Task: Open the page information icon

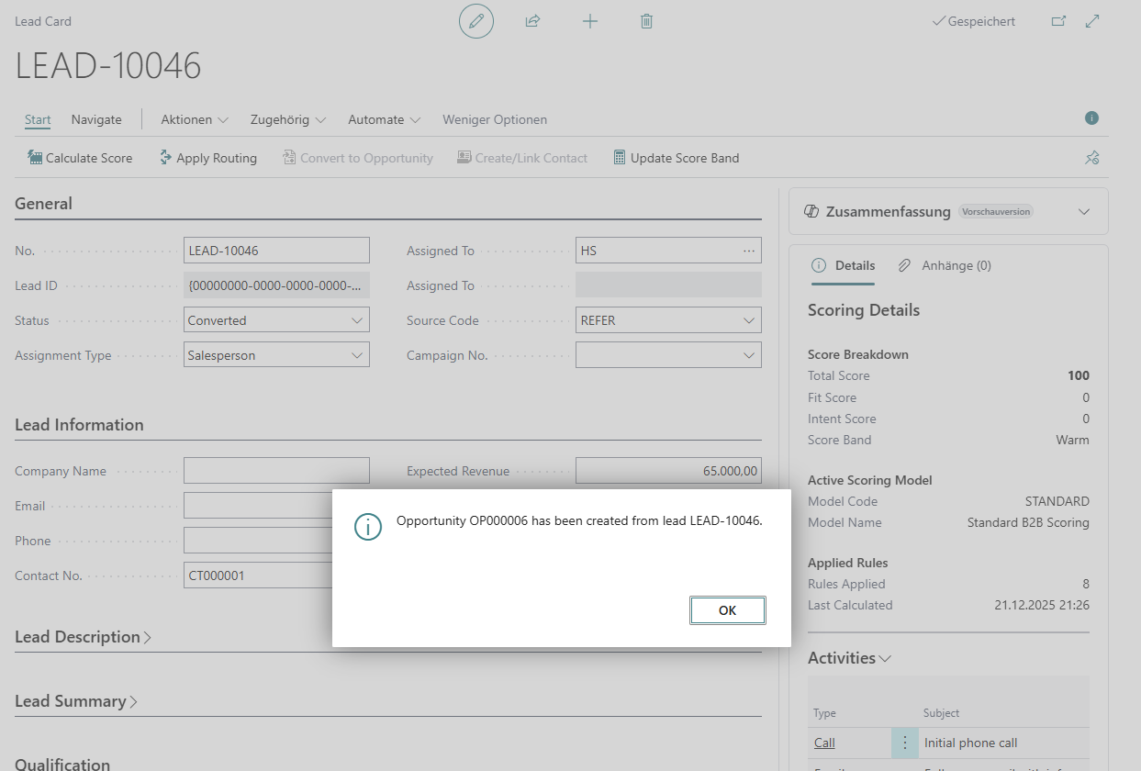Action: point(1091,118)
